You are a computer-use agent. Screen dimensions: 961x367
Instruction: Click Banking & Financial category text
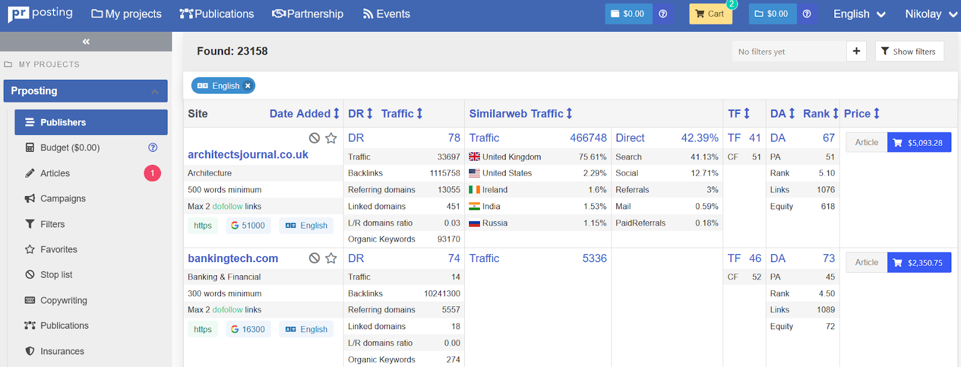pyautogui.click(x=224, y=277)
